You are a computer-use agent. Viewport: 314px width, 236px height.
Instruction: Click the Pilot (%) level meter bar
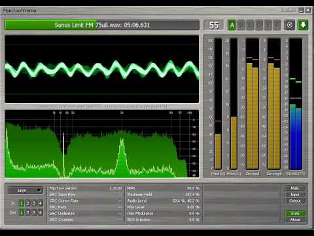click(234, 104)
